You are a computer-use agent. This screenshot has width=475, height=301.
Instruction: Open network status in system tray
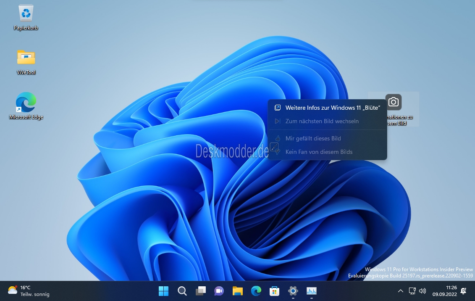412,291
